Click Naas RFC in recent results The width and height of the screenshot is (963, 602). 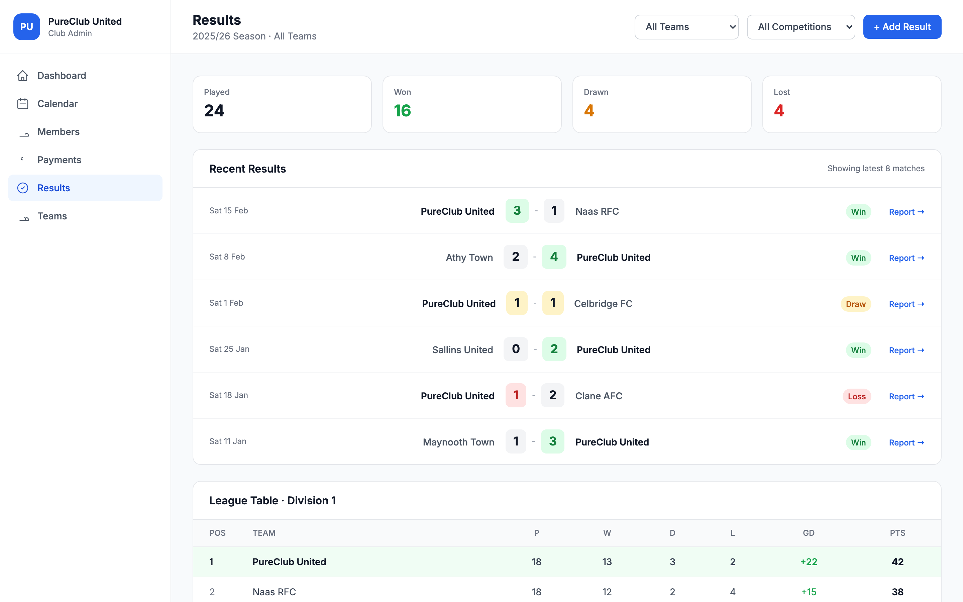coord(597,211)
